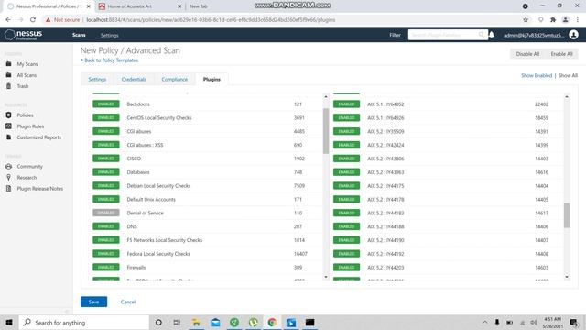
Task: Switch to the Compliance tab
Action: 175,80
